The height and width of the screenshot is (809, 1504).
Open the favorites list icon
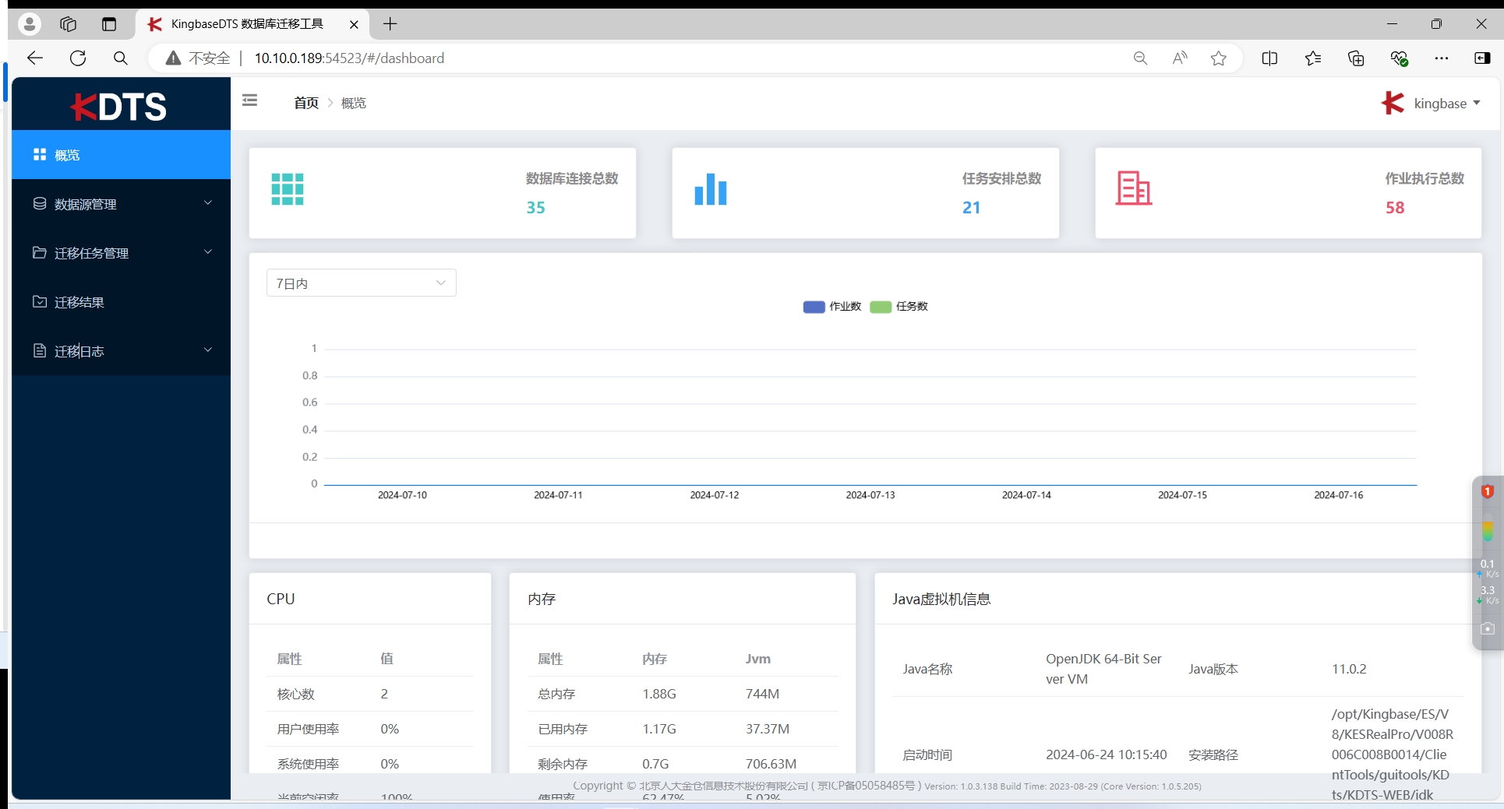coord(1313,58)
